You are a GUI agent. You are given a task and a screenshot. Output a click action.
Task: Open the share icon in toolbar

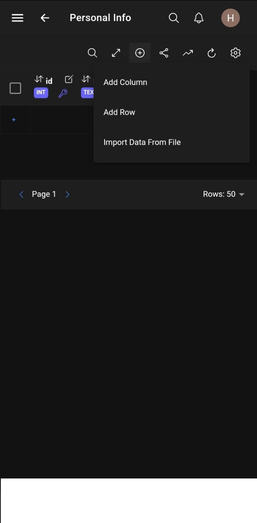[164, 53]
